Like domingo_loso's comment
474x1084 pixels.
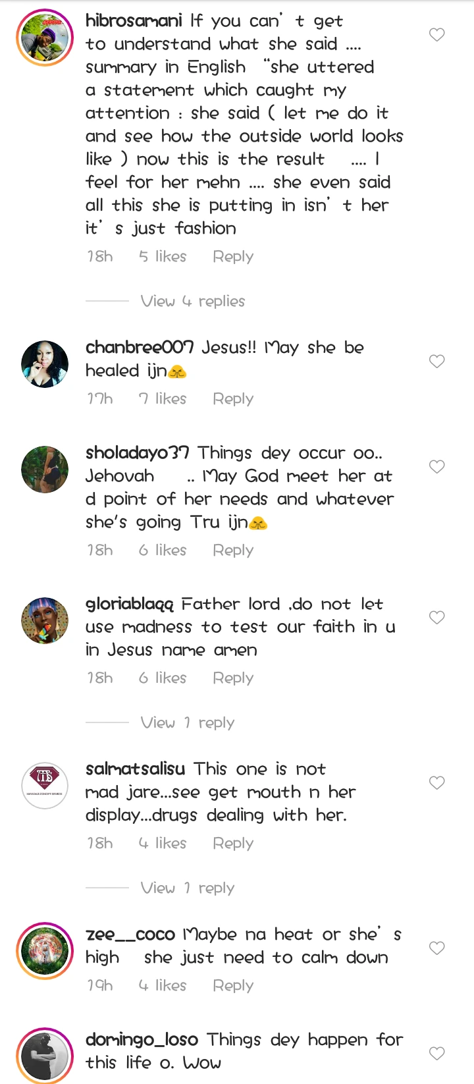[437, 1054]
